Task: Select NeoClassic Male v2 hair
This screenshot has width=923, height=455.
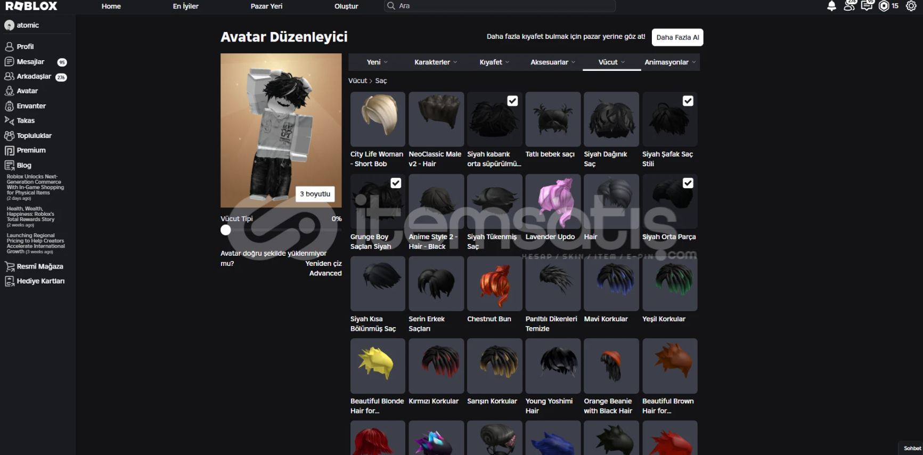Action: tap(436, 119)
